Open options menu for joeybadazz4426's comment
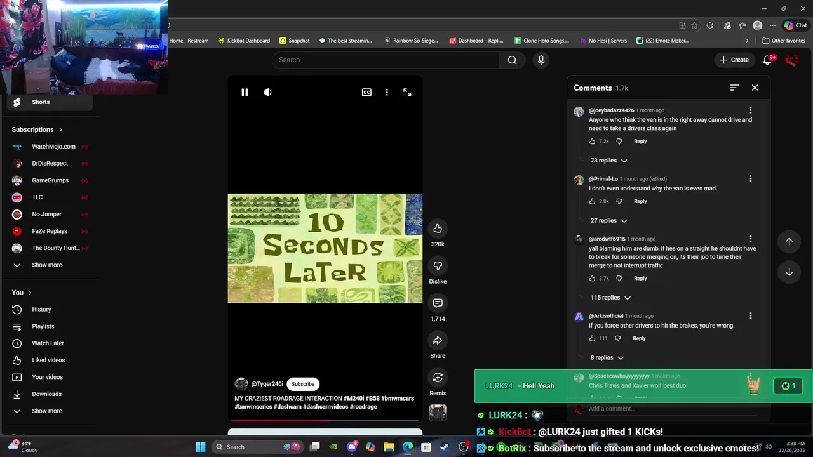813x457 pixels. point(750,110)
